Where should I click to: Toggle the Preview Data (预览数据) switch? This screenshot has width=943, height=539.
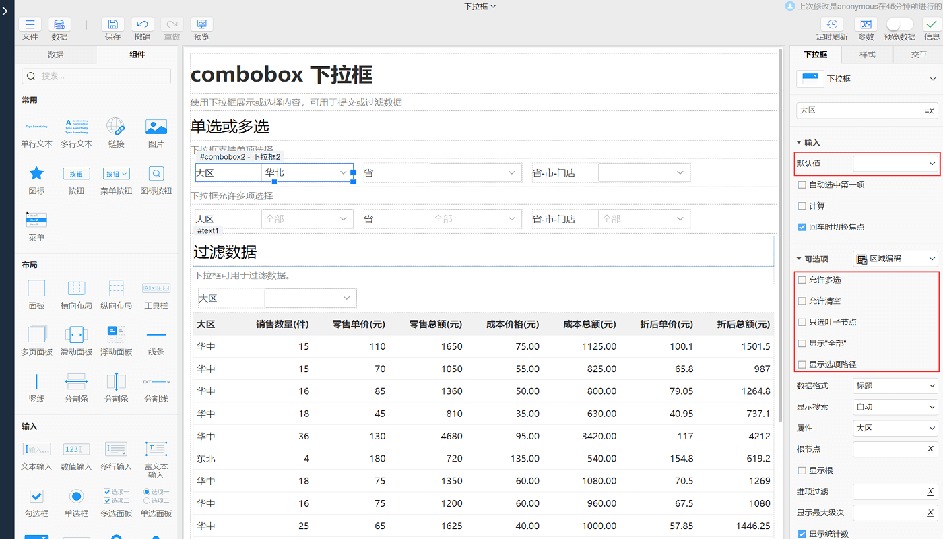coord(899,24)
